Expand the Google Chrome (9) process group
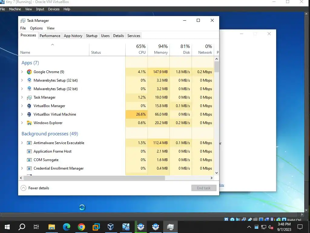The width and height of the screenshot is (310, 233). coord(22,72)
